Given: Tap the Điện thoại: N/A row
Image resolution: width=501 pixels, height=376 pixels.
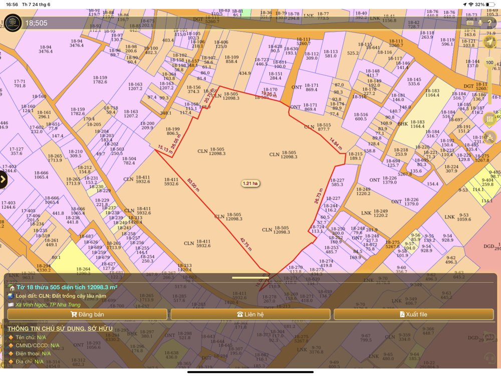Looking at the screenshot, I should 33,353.
